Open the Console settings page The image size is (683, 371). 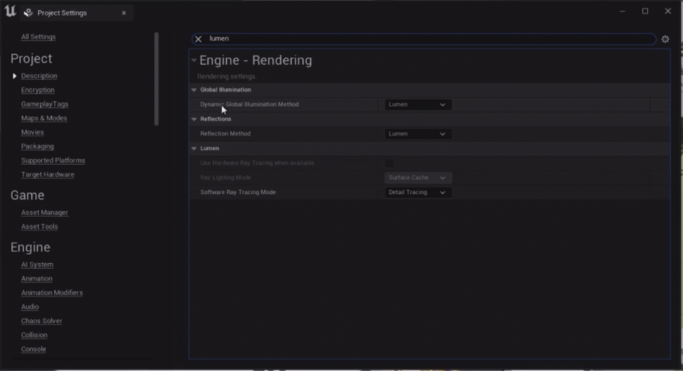[x=34, y=349]
